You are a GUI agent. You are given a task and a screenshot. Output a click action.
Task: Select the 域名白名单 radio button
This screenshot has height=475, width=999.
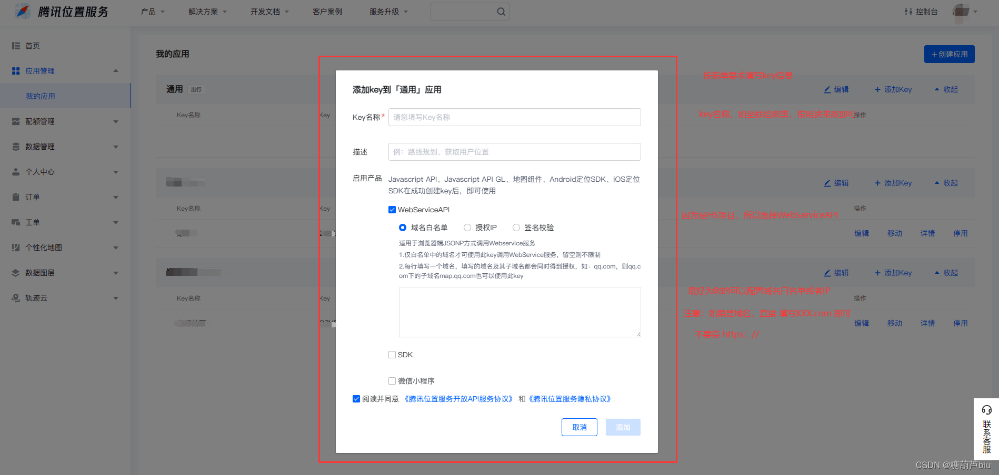pyautogui.click(x=403, y=228)
